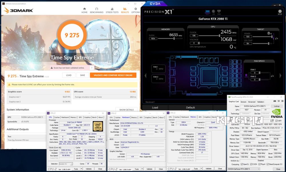Open the HWM hardware monitor in Precision X1
The image size is (286, 172).
point(219,11)
